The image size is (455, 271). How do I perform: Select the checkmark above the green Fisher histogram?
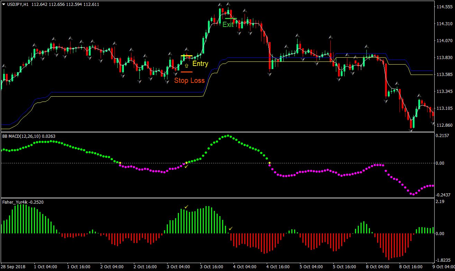pos(186,206)
